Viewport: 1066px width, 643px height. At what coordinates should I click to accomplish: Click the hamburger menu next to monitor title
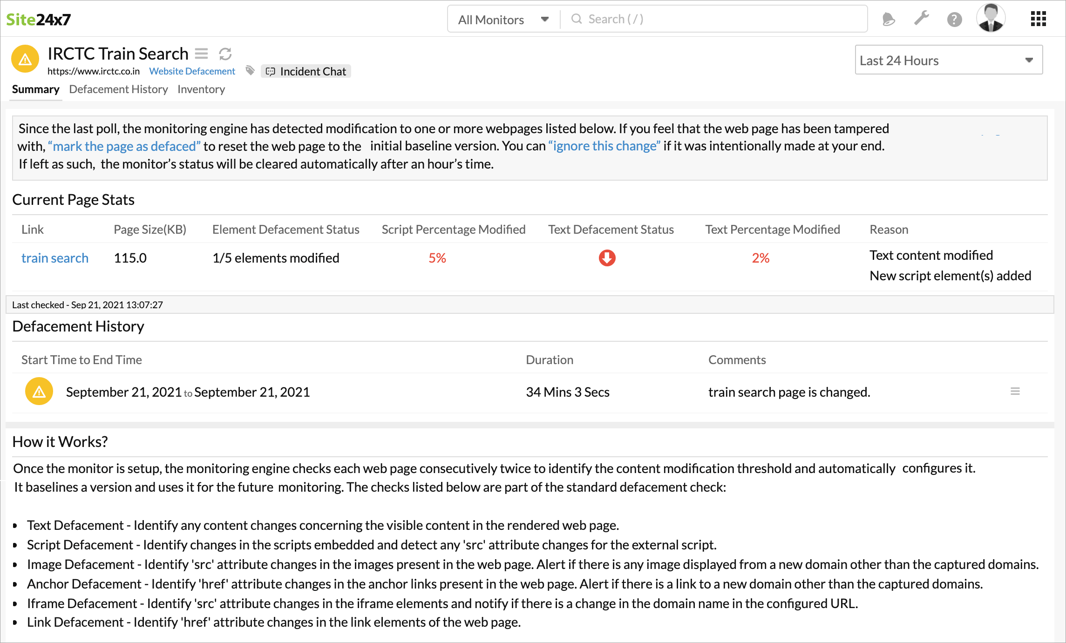coord(201,54)
